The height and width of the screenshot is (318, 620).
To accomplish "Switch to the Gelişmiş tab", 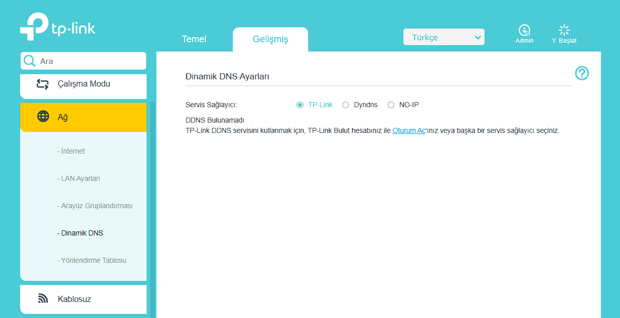I will [271, 40].
